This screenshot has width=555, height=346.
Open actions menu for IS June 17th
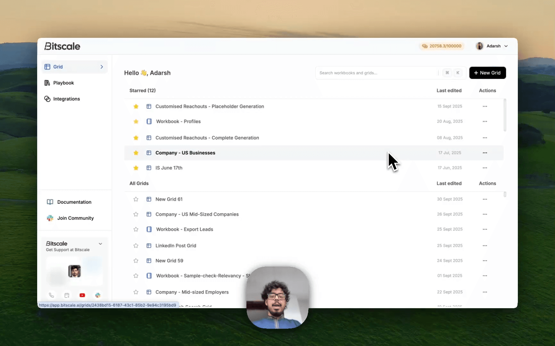485,168
